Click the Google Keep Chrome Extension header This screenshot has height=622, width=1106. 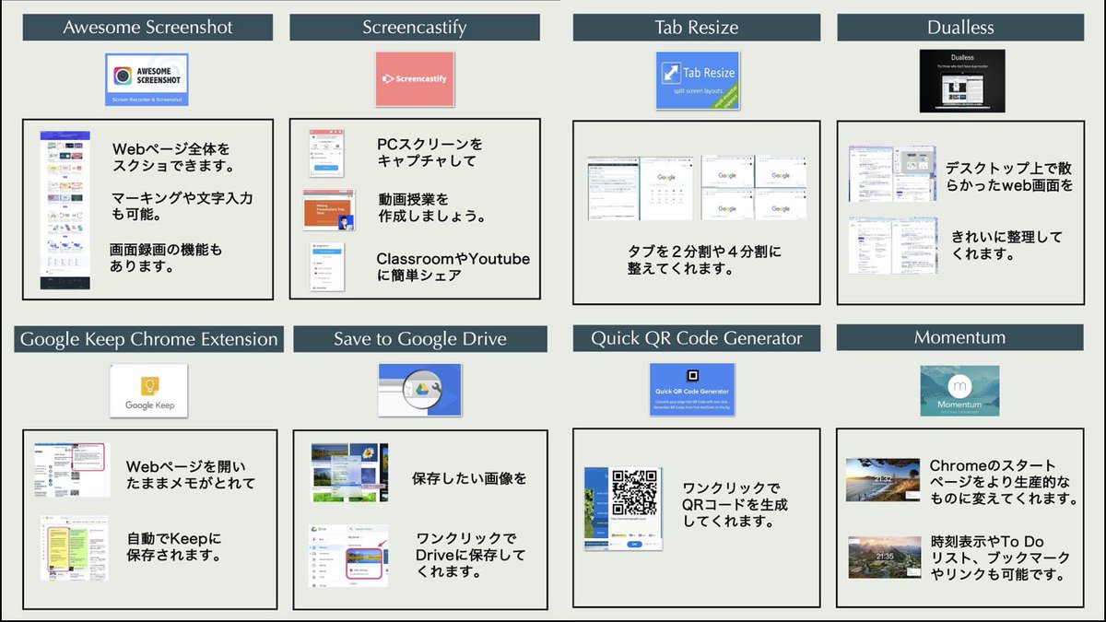(x=148, y=339)
